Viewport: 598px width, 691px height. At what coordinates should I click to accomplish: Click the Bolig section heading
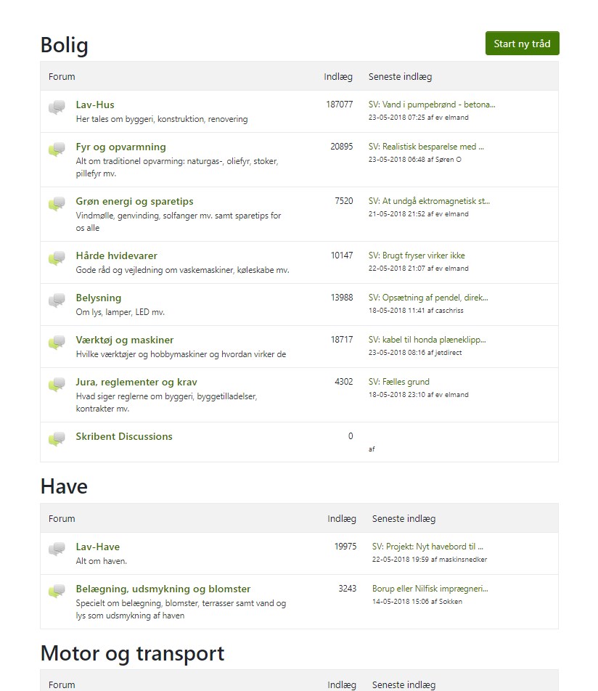(x=65, y=46)
